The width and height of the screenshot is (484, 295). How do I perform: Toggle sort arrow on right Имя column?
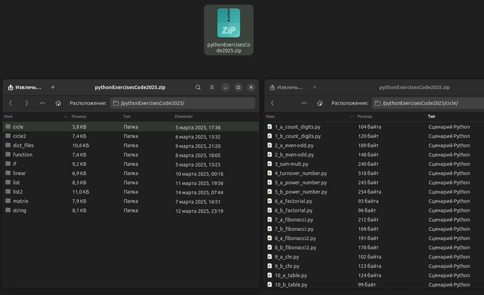point(351,117)
